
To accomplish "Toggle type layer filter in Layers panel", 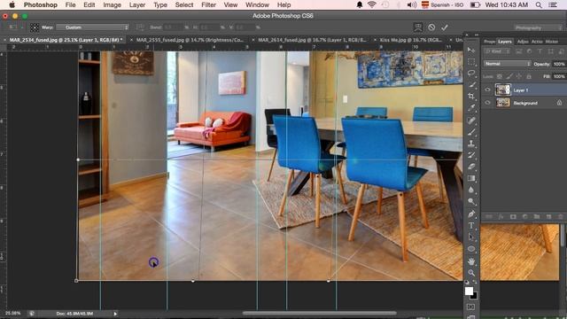I will tap(540, 51).
